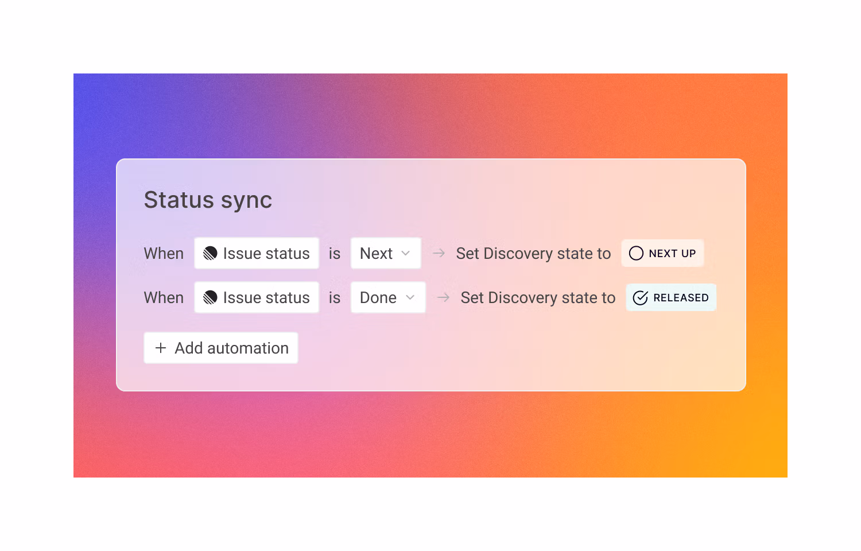Click the Add automation button
Viewport: 861px width, 551px height.
click(221, 348)
